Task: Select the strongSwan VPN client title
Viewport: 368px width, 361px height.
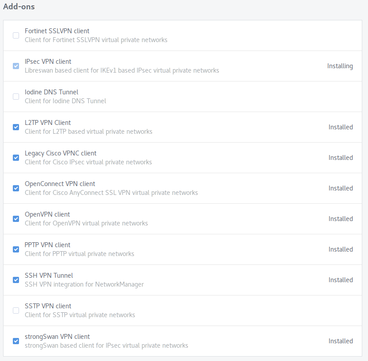Action: [x=57, y=337]
